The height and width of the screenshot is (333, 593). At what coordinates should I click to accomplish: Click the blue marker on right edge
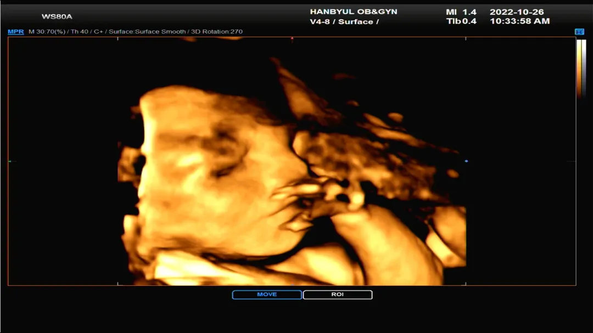pos(466,161)
